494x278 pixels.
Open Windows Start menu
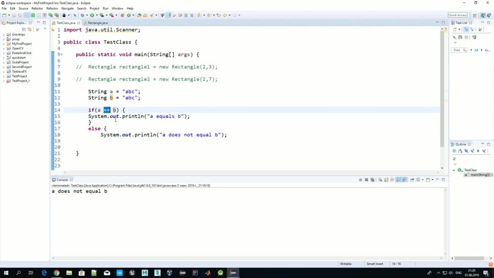coord(6,273)
